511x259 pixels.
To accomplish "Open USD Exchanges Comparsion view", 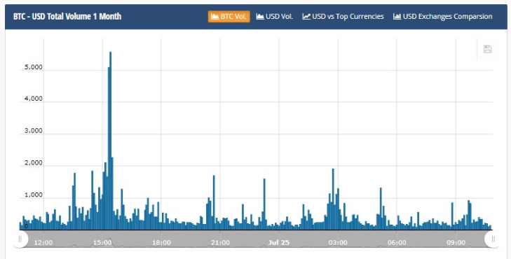I will (442, 17).
